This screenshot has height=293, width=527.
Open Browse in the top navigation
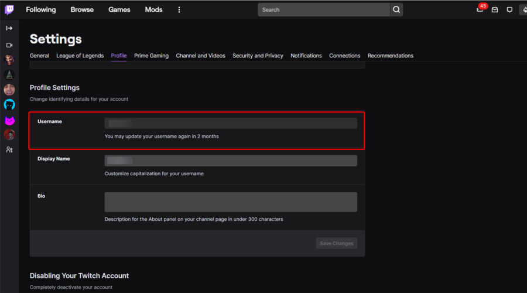pos(82,9)
